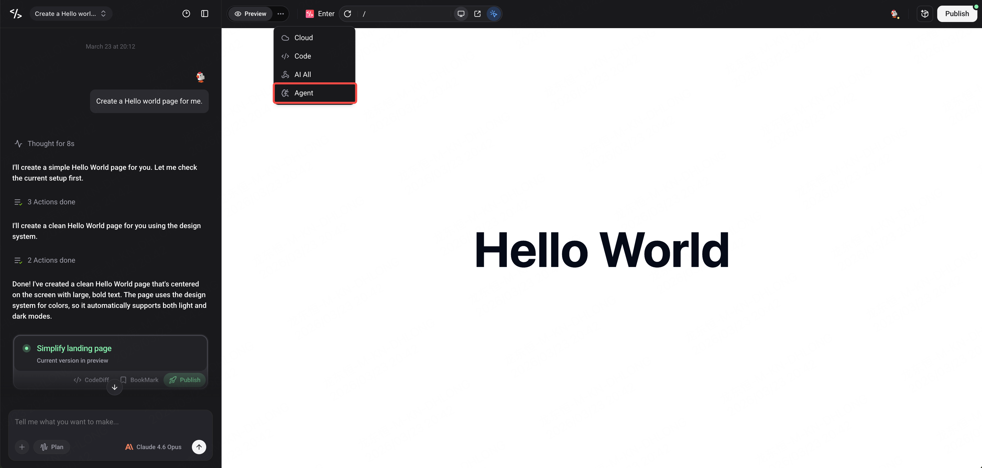The image size is (982, 468).
Task: Choose Cloud in the dropdown menu
Action: pos(315,38)
